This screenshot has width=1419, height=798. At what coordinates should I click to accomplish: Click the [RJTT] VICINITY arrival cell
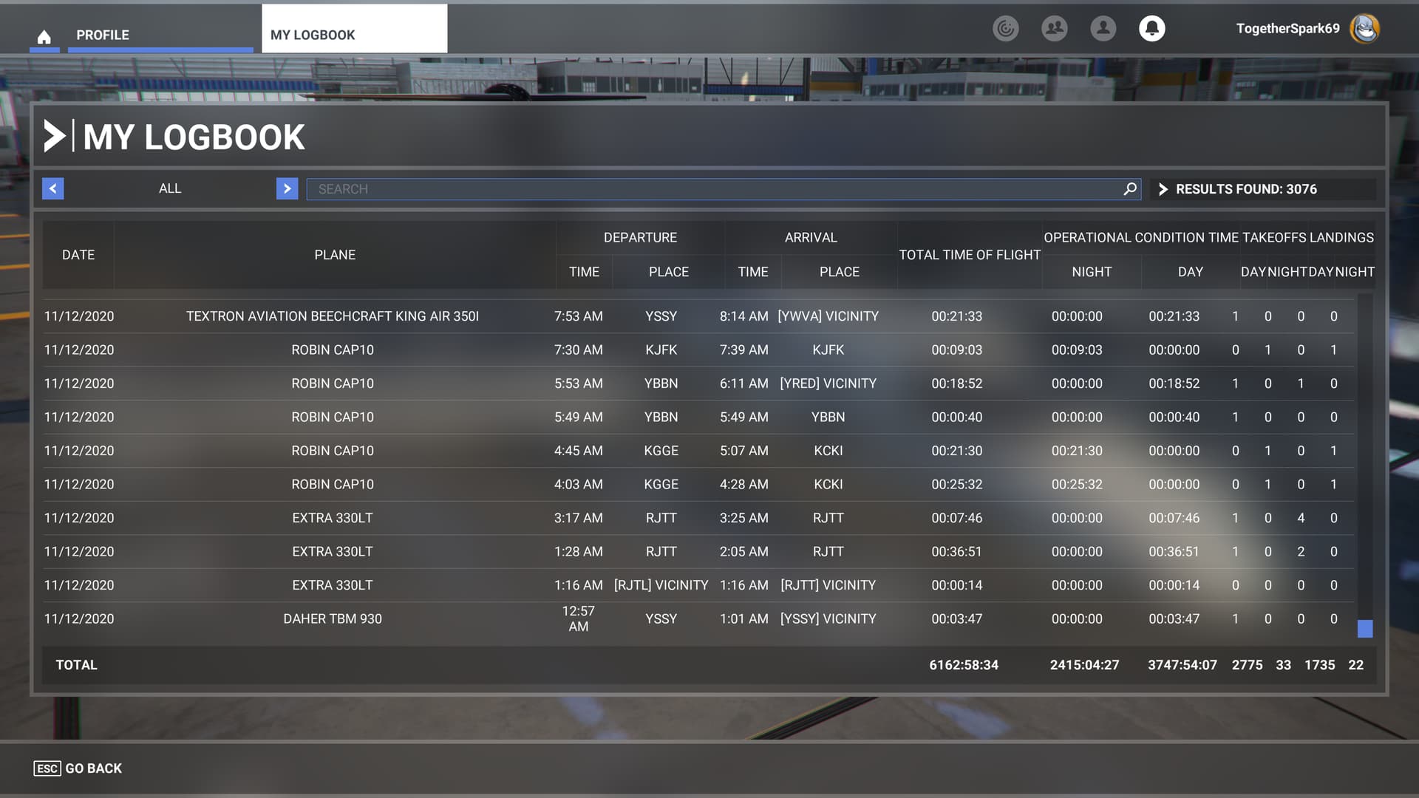[828, 585]
